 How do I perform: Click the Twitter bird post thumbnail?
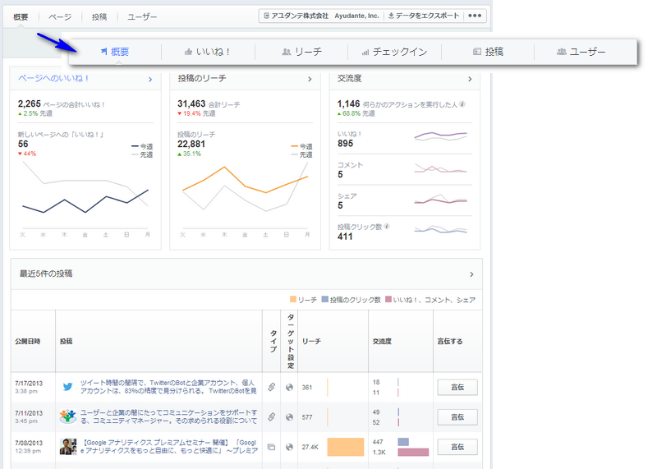(67, 387)
